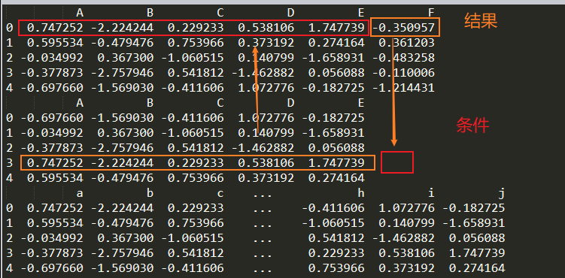
Task: Select -1.658931 under column j
Action: coord(473,223)
